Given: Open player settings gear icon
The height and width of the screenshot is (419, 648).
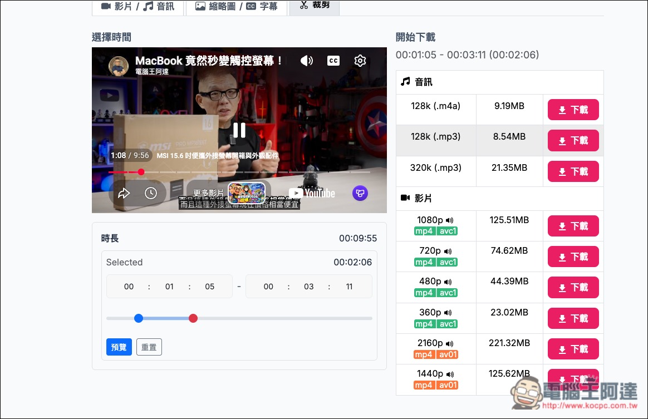Looking at the screenshot, I should tap(360, 61).
